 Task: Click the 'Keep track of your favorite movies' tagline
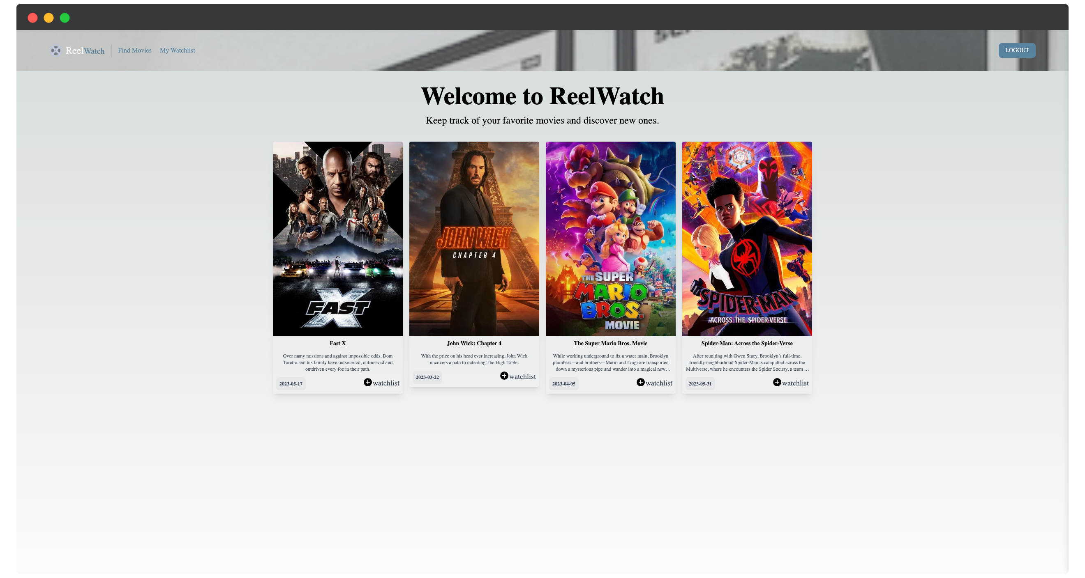[x=542, y=120]
